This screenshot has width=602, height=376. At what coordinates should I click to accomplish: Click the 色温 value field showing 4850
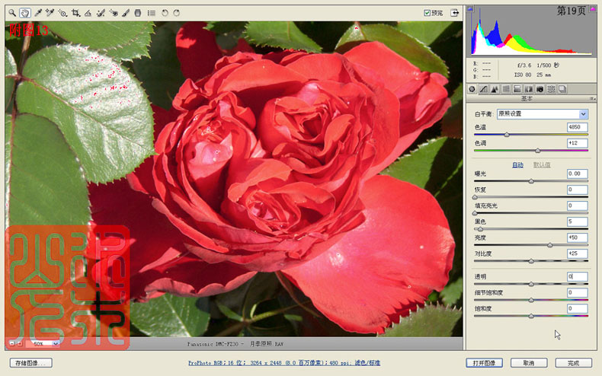578,127
